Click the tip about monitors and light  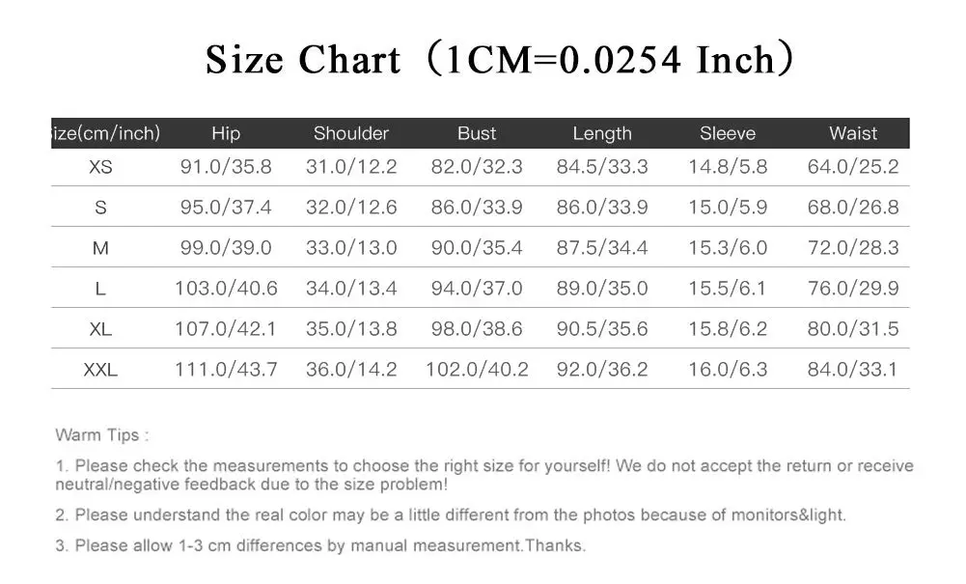point(451,515)
